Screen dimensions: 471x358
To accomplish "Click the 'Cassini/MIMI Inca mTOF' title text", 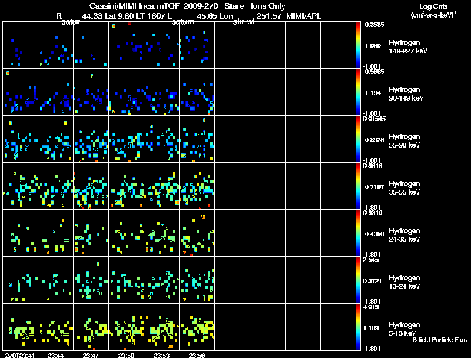I will coord(134,6).
